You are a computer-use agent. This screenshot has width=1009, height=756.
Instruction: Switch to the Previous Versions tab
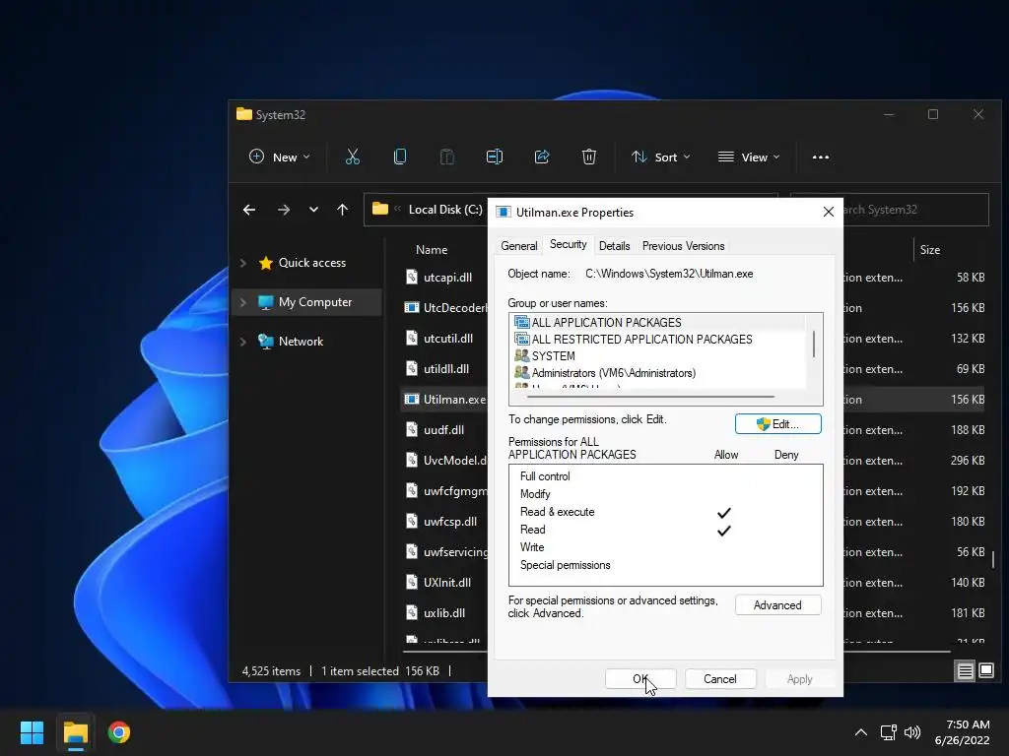coord(683,246)
